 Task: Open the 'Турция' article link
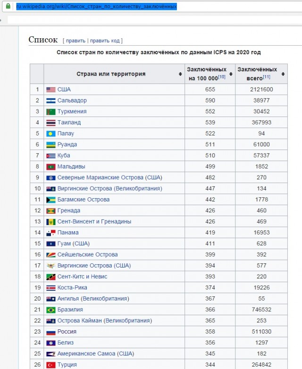point(67,365)
